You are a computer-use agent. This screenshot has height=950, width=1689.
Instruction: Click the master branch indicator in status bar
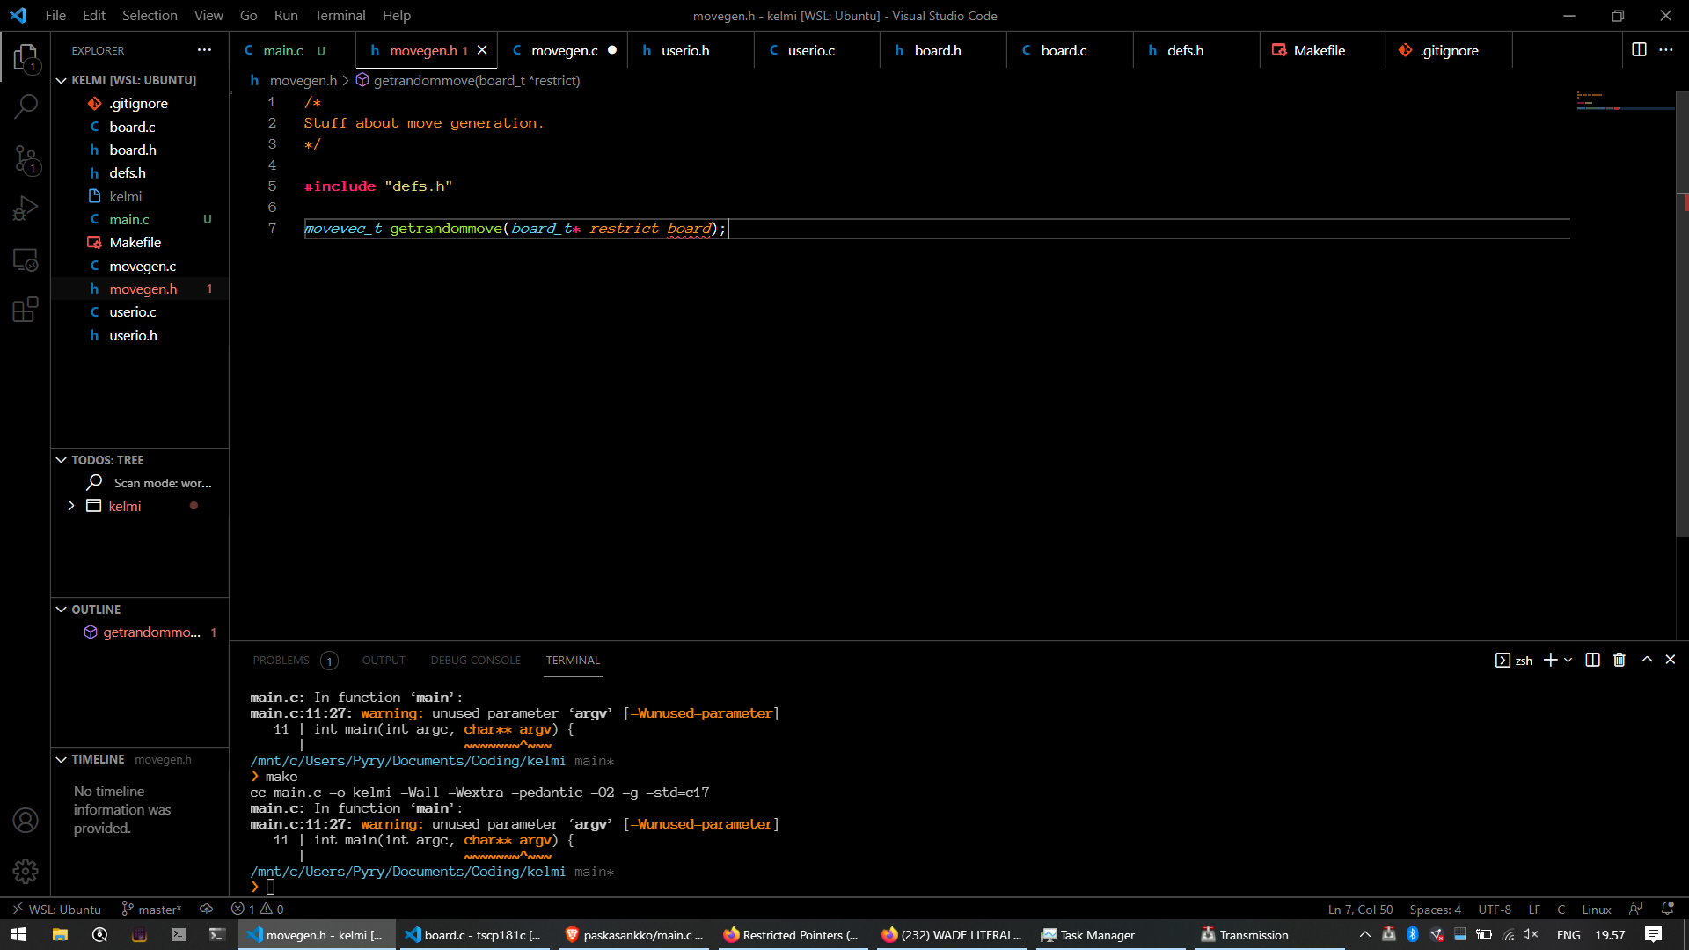pyautogui.click(x=150, y=909)
